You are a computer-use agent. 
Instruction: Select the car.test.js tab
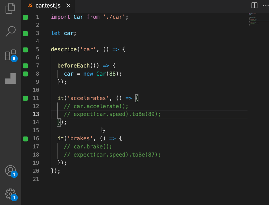(x=47, y=6)
